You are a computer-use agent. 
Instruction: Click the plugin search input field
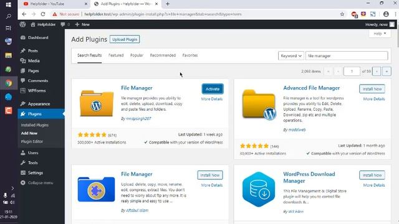[x=347, y=55]
